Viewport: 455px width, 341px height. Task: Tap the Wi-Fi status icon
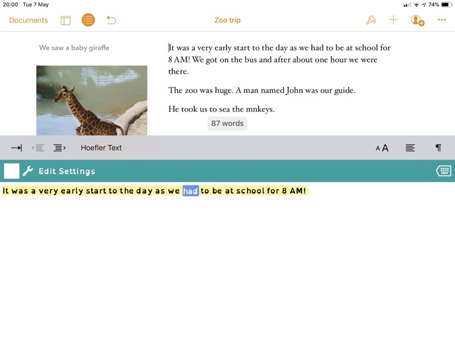click(x=416, y=5)
